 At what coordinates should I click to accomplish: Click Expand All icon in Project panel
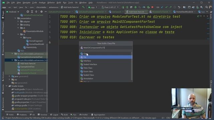32,12
